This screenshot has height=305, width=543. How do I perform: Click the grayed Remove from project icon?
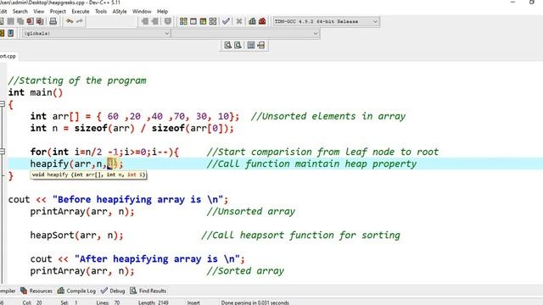point(154,21)
